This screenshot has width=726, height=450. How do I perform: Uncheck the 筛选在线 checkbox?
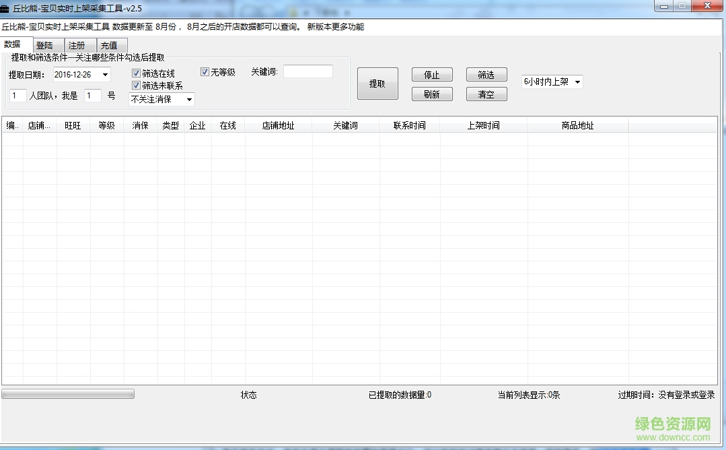click(137, 72)
